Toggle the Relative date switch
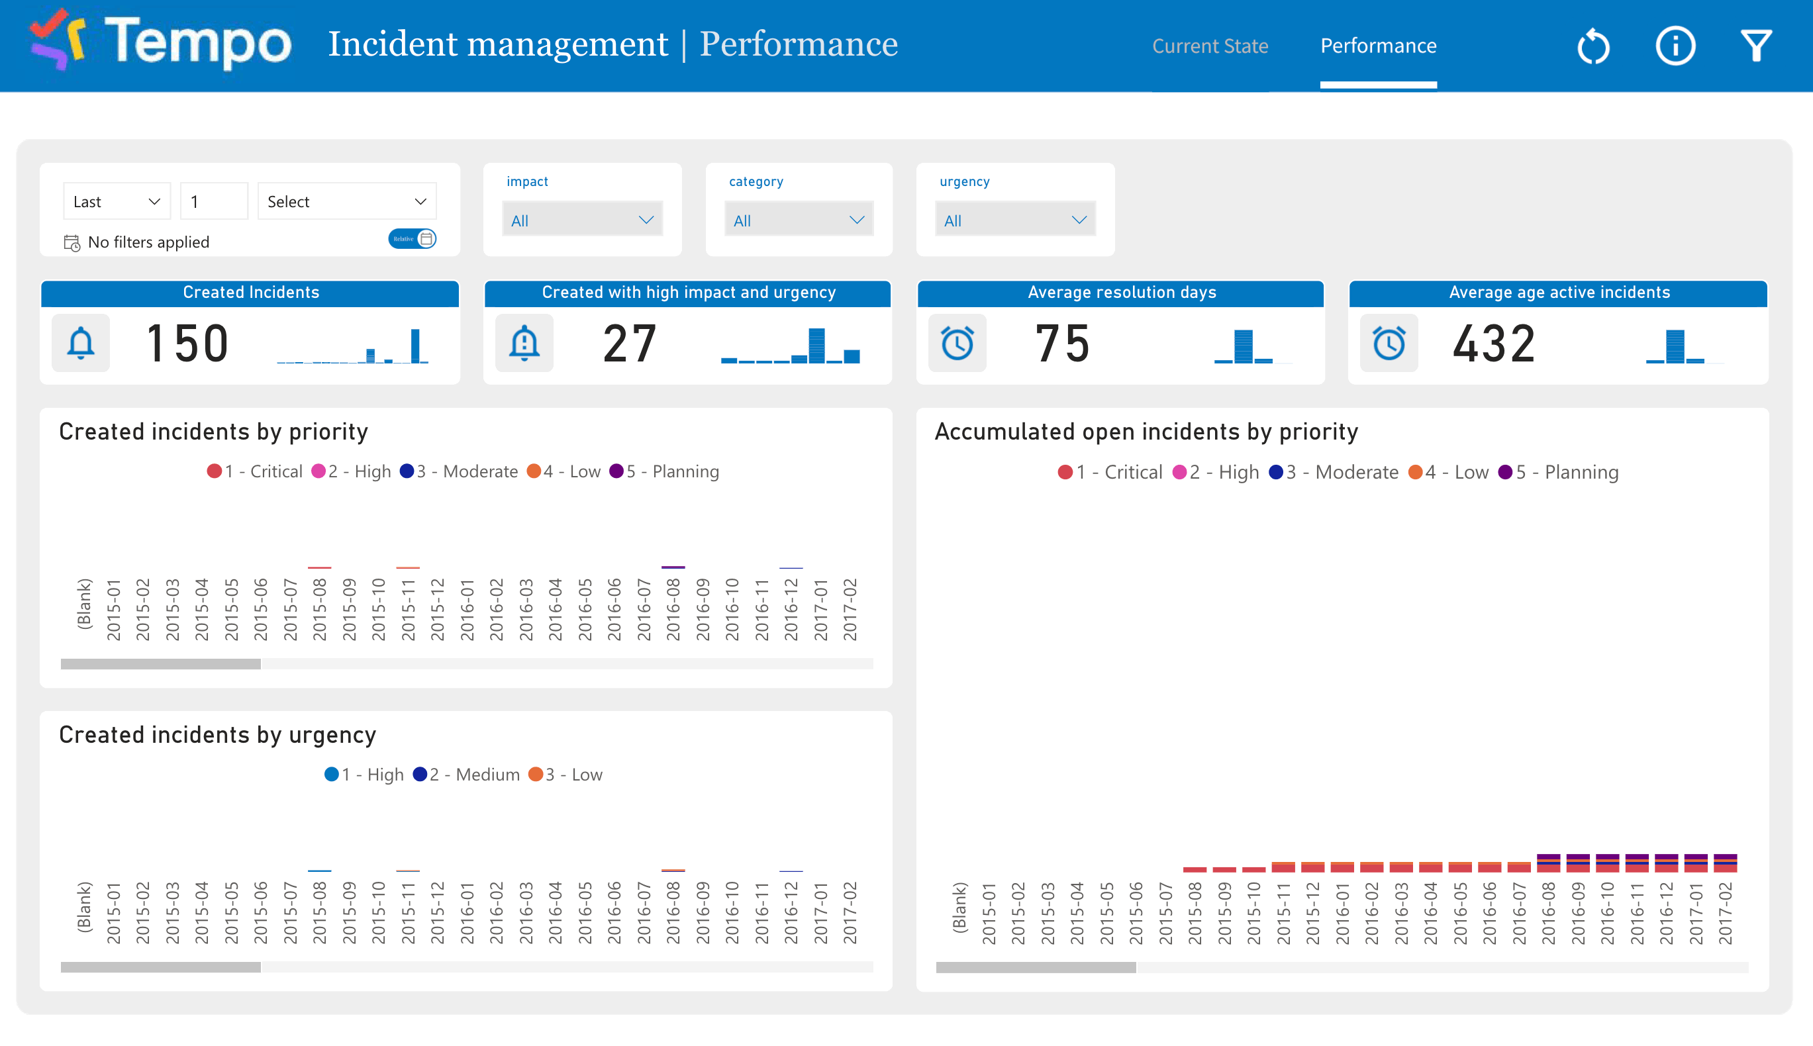The width and height of the screenshot is (1813, 1046). click(x=412, y=238)
